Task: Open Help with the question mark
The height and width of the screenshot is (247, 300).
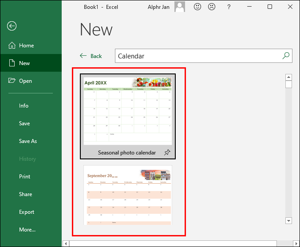Action: [x=229, y=7]
